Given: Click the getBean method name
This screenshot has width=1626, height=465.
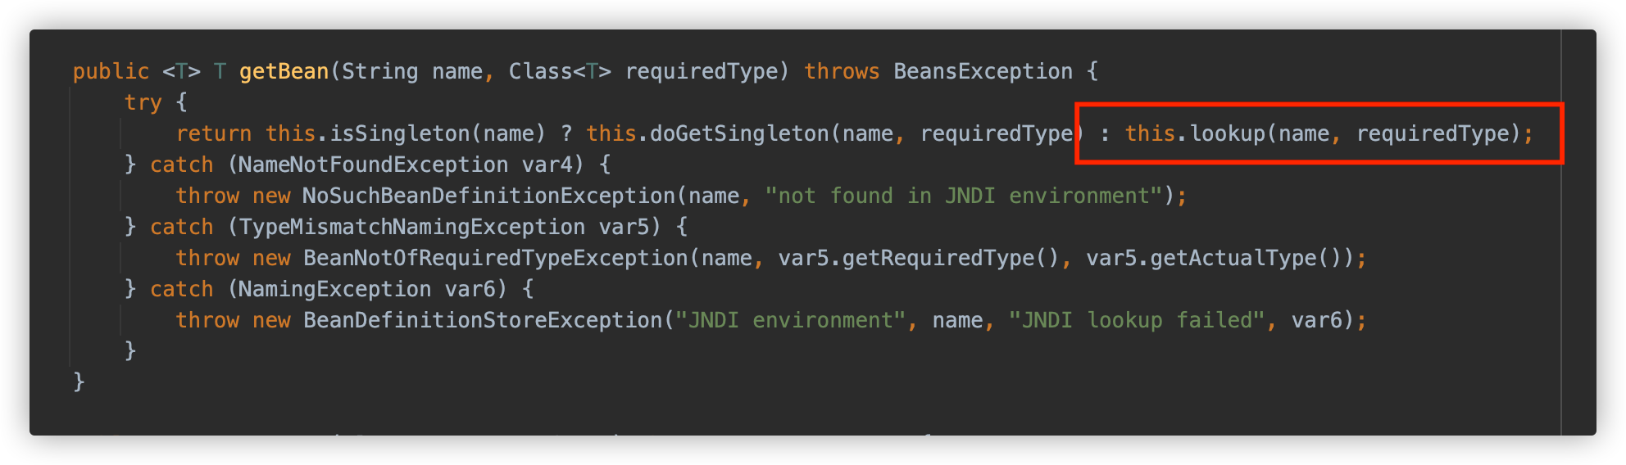Looking at the screenshot, I should (x=284, y=72).
